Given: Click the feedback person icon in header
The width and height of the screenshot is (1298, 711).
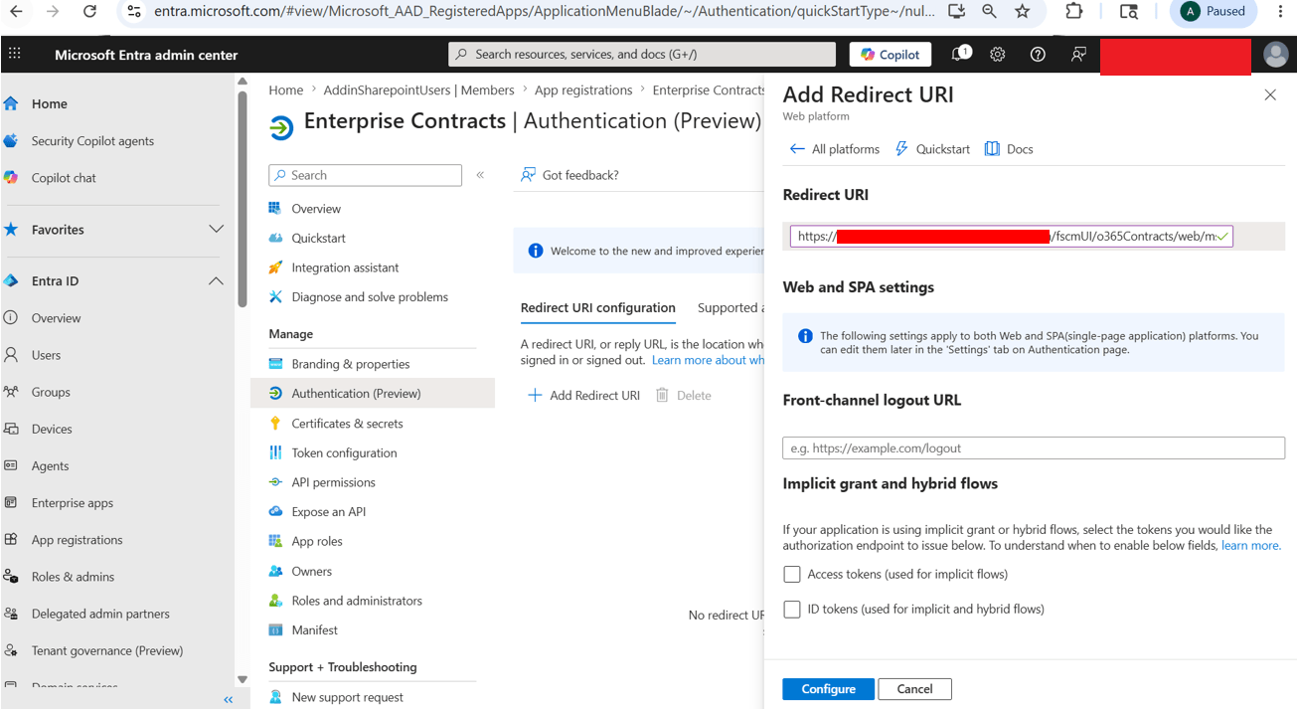Looking at the screenshot, I should [x=1078, y=55].
